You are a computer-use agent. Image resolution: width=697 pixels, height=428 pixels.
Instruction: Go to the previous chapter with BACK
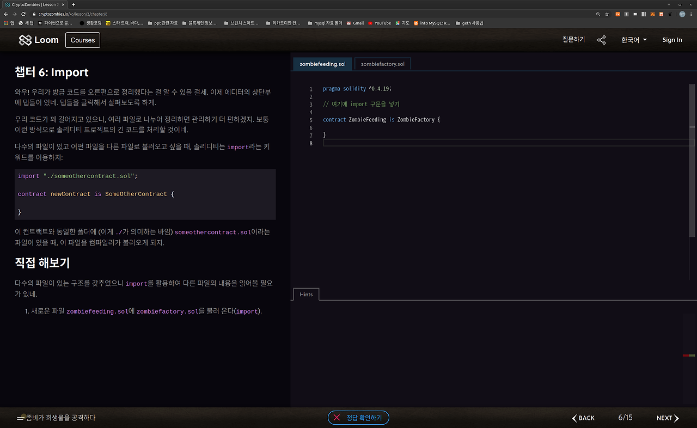(x=583, y=418)
